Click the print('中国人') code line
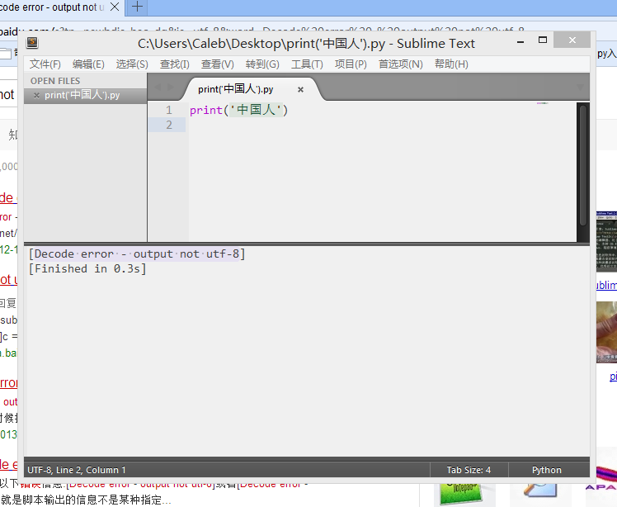 [239, 110]
